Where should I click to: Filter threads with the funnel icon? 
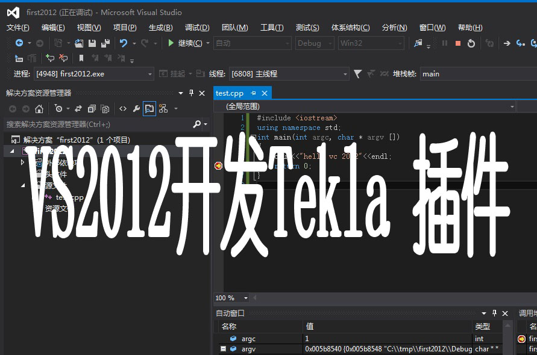[x=357, y=74]
